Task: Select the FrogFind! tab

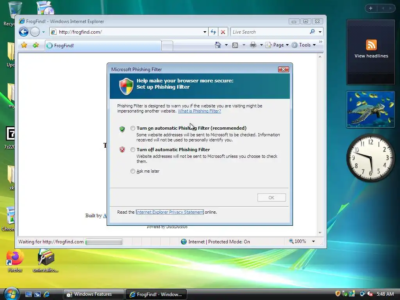Action: pos(103,45)
